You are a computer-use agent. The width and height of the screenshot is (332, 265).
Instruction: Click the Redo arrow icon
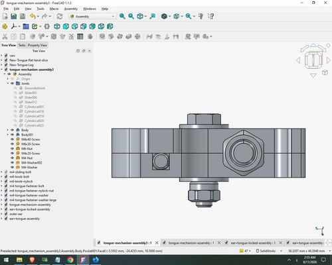point(44,17)
